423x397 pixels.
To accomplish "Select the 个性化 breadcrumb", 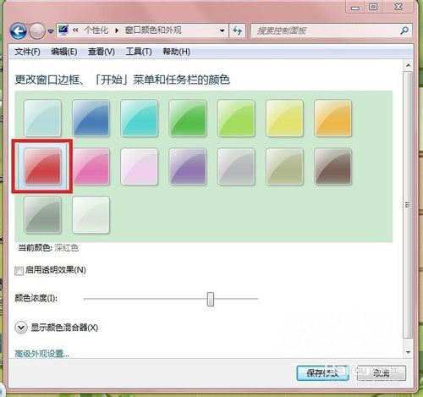I will [96, 30].
